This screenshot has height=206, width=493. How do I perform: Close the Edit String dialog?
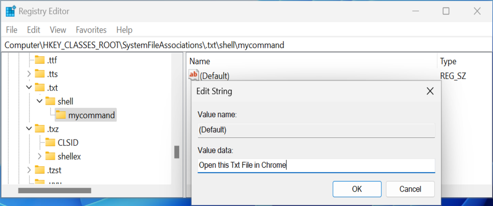(430, 91)
